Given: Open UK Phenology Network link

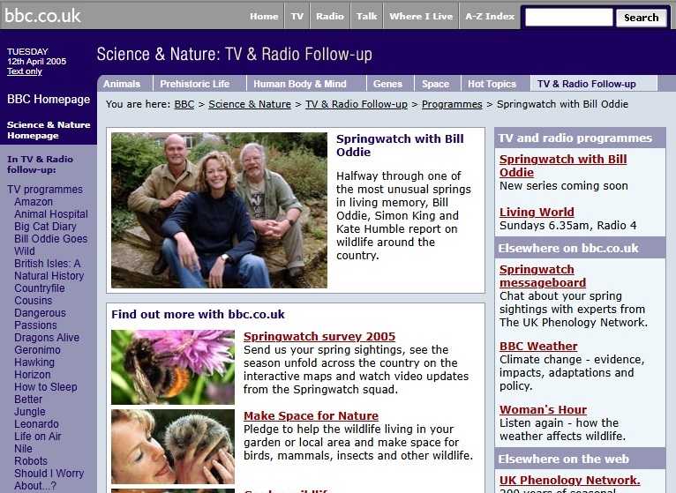Looking at the screenshot, I should click(570, 480).
